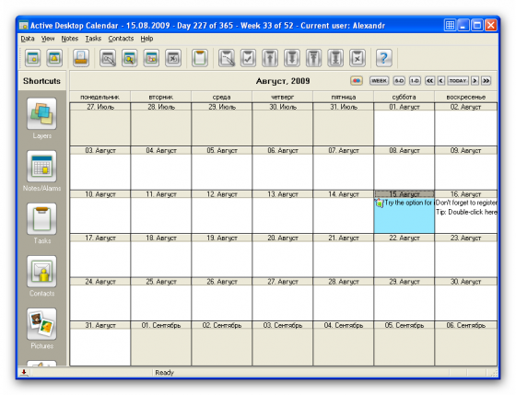Open the Layers shortcut
This screenshot has width=516, height=395.
point(41,114)
